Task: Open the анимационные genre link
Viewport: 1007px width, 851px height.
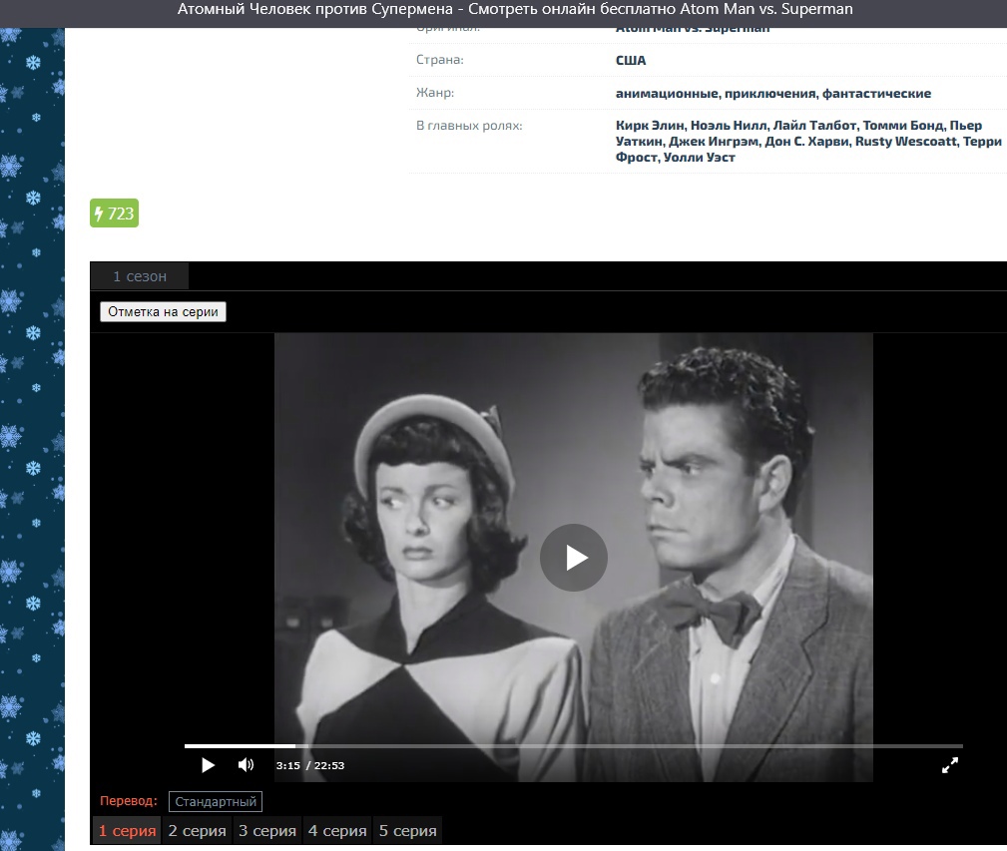Action: pos(667,93)
